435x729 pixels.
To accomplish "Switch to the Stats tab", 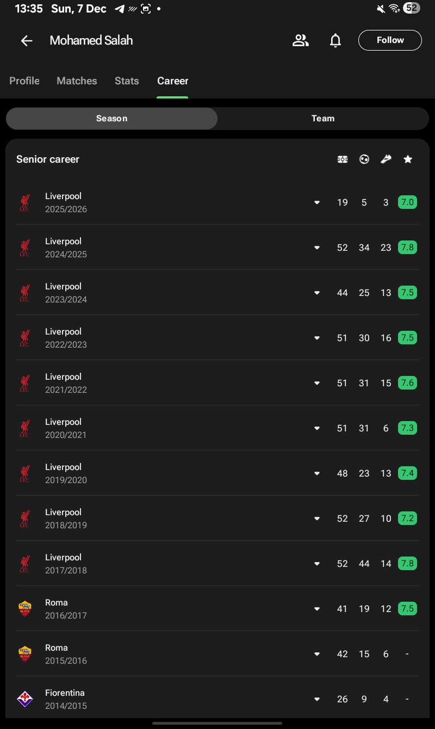I will (127, 81).
